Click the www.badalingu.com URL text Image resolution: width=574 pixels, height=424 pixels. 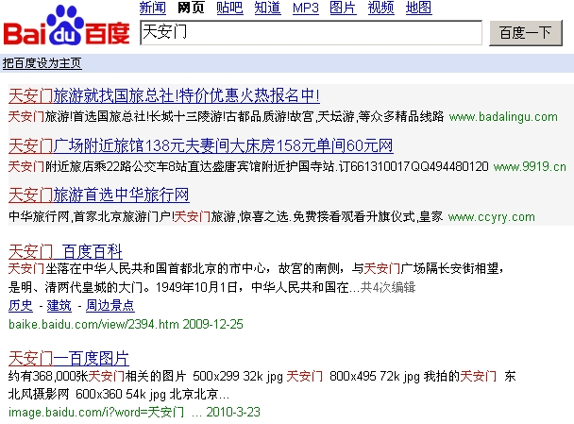(x=503, y=117)
